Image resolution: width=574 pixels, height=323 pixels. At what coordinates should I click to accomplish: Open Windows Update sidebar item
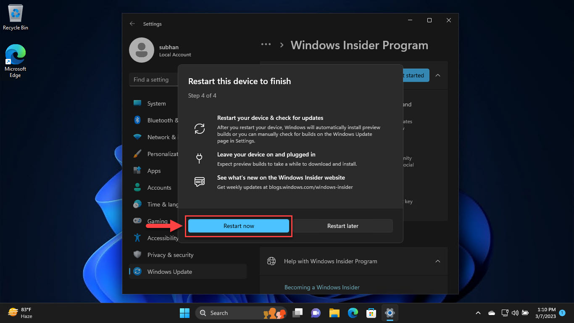tap(188, 272)
